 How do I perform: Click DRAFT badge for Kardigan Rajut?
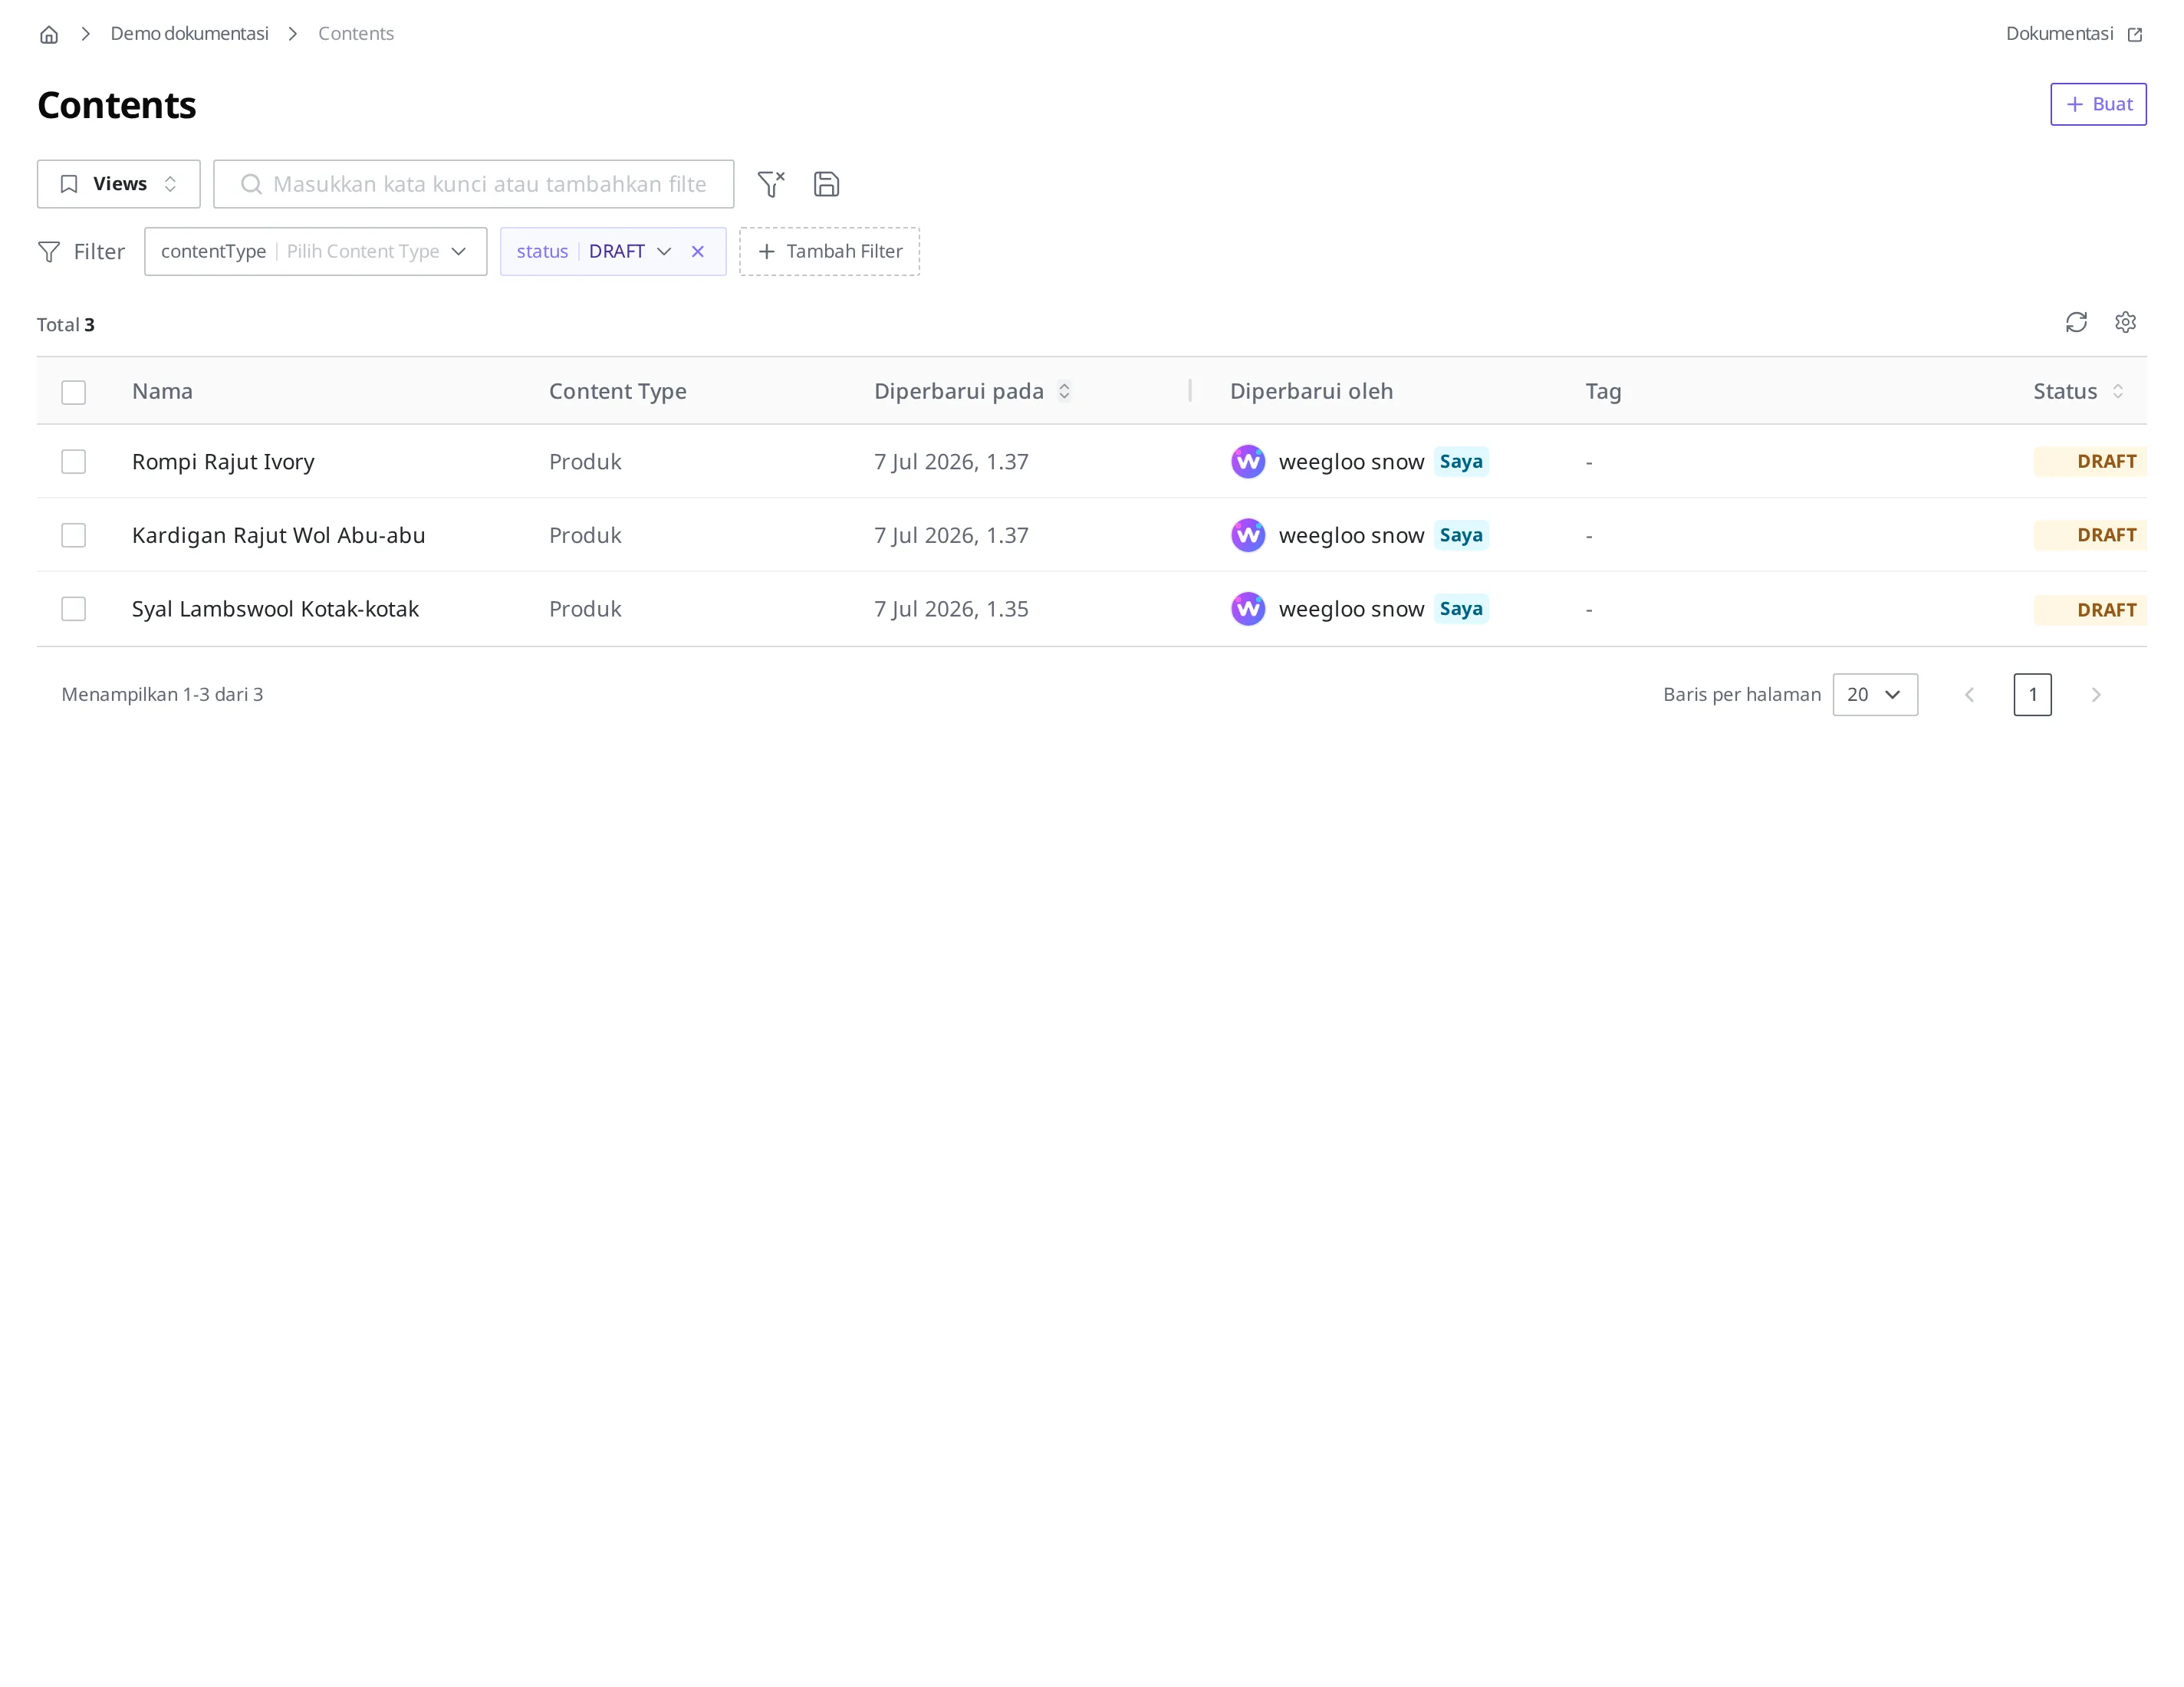point(2090,535)
